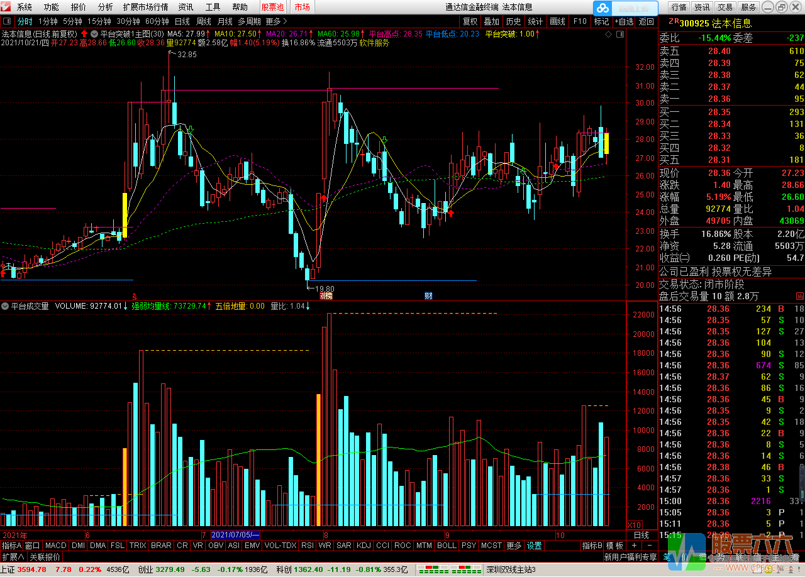The height and width of the screenshot is (577, 805).
Task: Click the 统计 statistics button
Action: pyautogui.click(x=535, y=21)
